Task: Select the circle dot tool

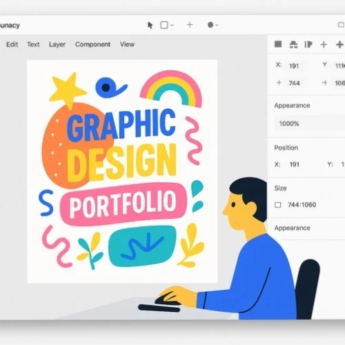Action: [210, 25]
